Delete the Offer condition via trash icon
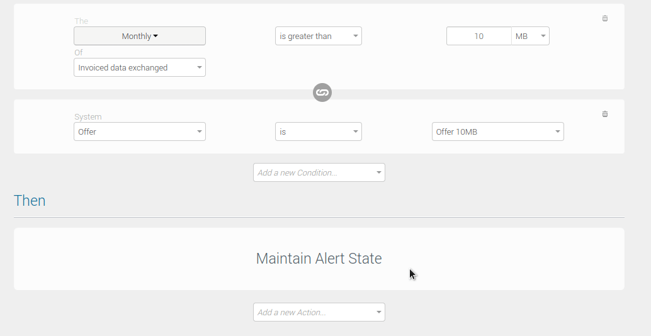 click(605, 115)
